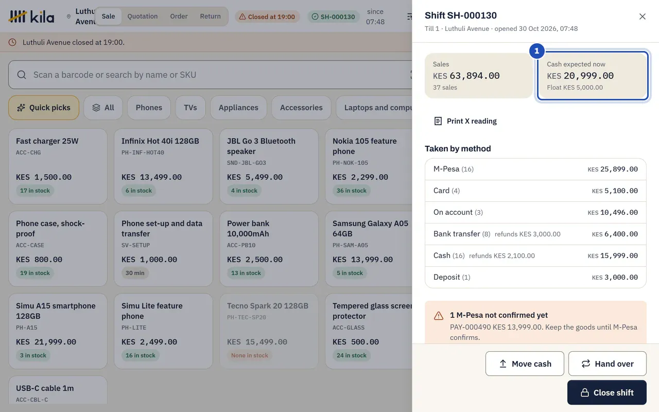Click the upload arrow icon on Move cash
The height and width of the screenshot is (412, 659).
point(503,364)
